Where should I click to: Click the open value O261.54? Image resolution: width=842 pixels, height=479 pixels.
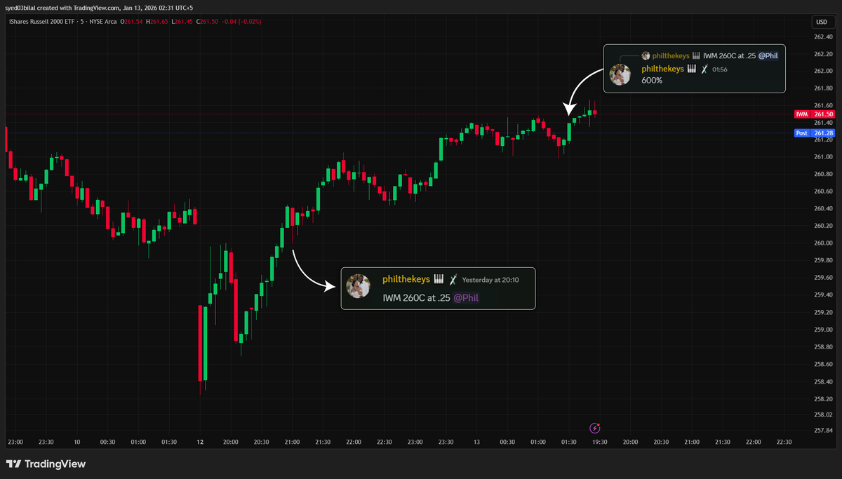pyautogui.click(x=131, y=22)
